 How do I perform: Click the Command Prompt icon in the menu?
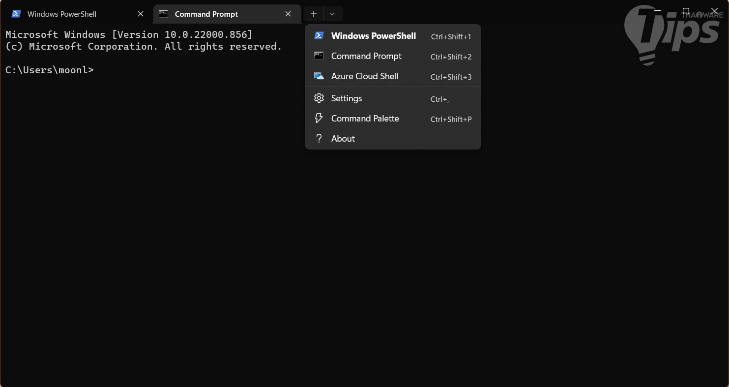[319, 56]
